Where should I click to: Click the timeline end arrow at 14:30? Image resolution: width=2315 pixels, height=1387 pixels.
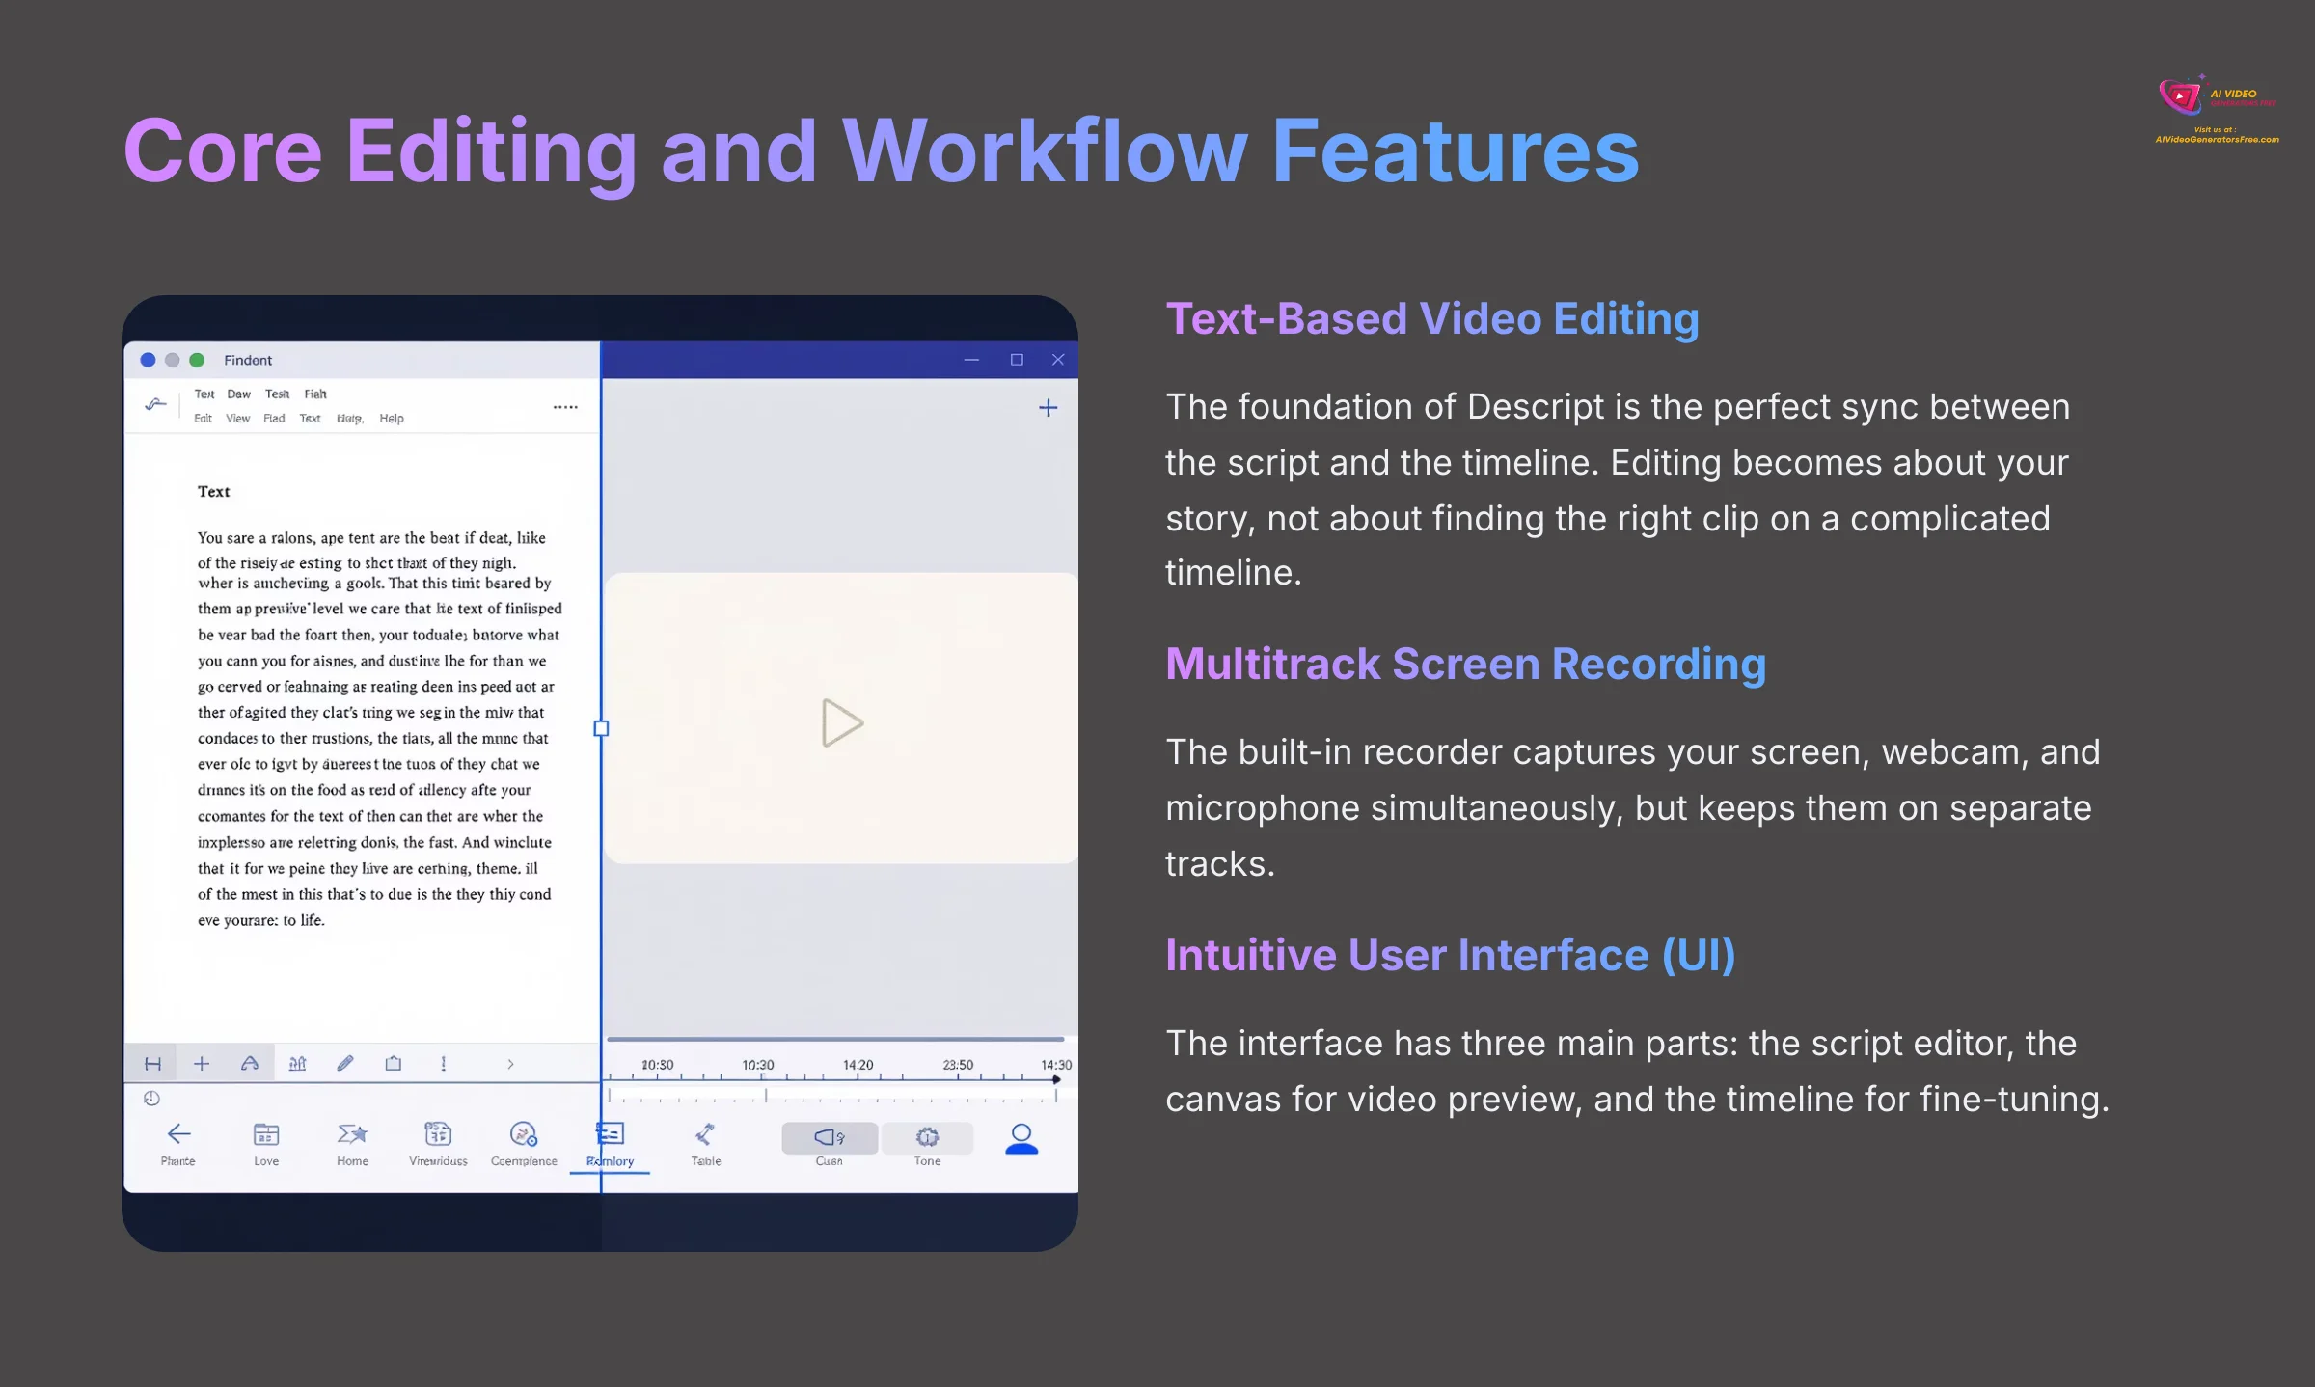[x=1057, y=1079]
